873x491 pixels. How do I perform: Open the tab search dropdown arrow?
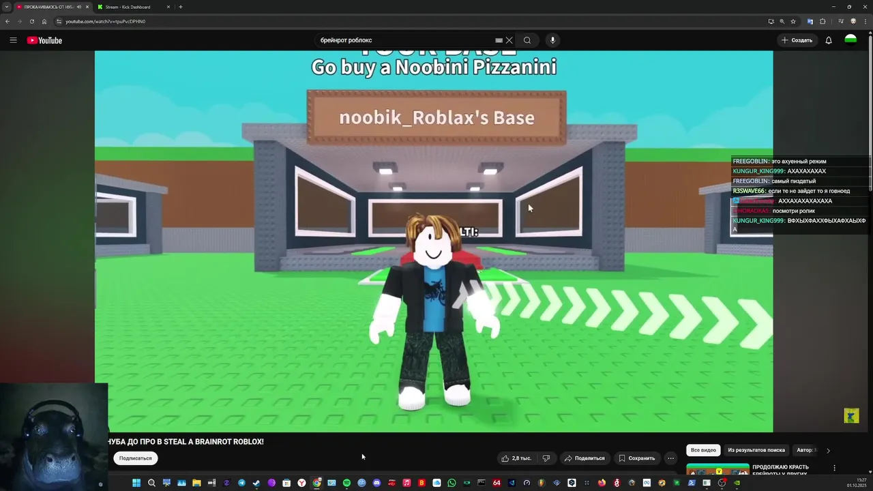click(6, 7)
